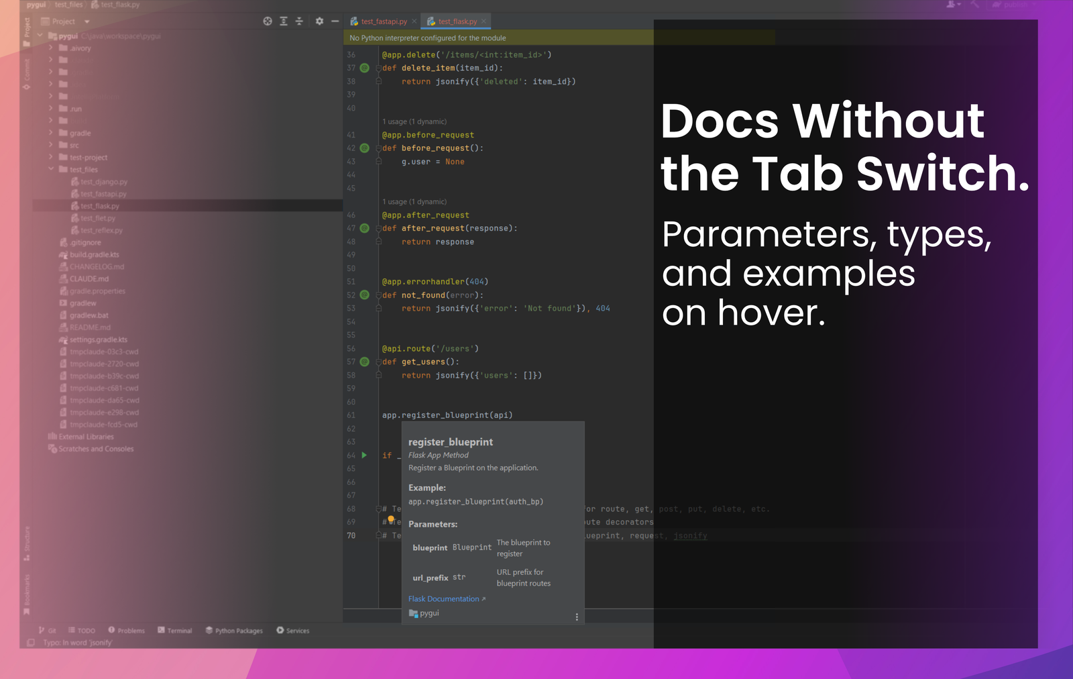Viewport: 1073px width, 679px height.
Task: Collapse the test_files folder
Action: 51,169
